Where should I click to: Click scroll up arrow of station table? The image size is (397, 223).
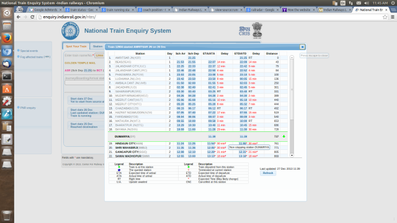[x=292, y=58]
